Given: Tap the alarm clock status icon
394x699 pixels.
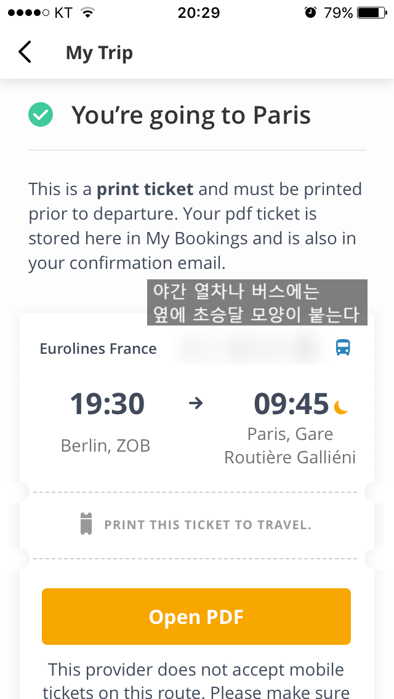Looking at the screenshot, I should (x=310, y=12).
